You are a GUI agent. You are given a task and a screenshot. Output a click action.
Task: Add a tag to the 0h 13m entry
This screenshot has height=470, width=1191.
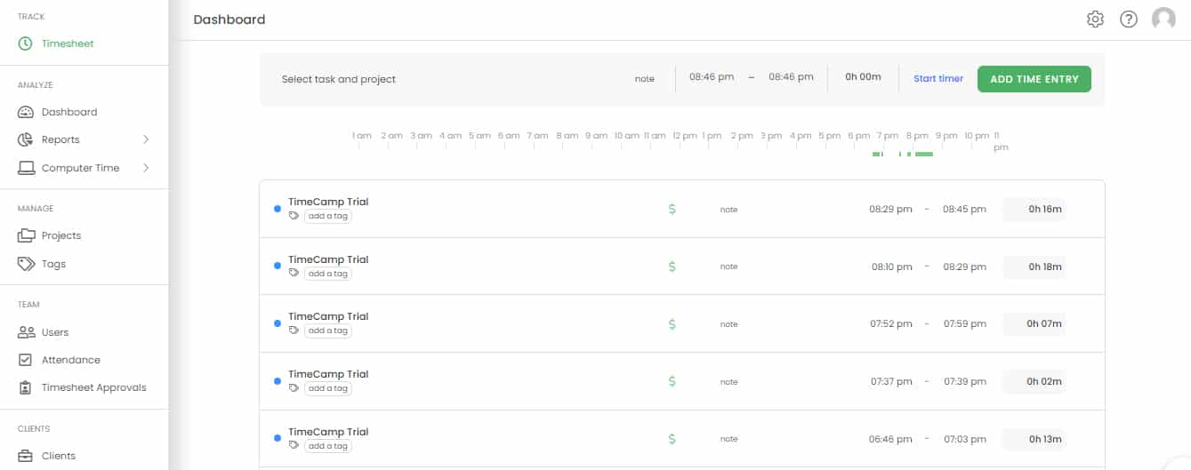coord(327,446)
